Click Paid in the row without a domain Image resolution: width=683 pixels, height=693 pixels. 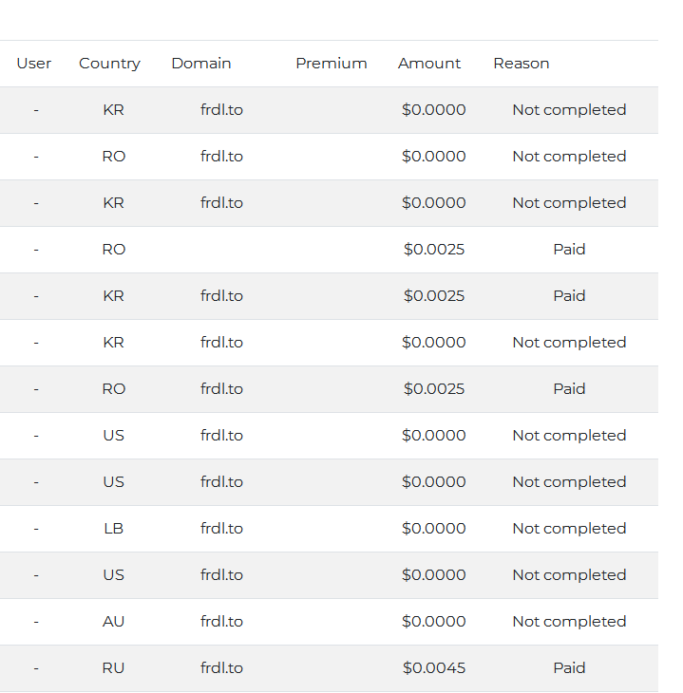tap(569, 250)
